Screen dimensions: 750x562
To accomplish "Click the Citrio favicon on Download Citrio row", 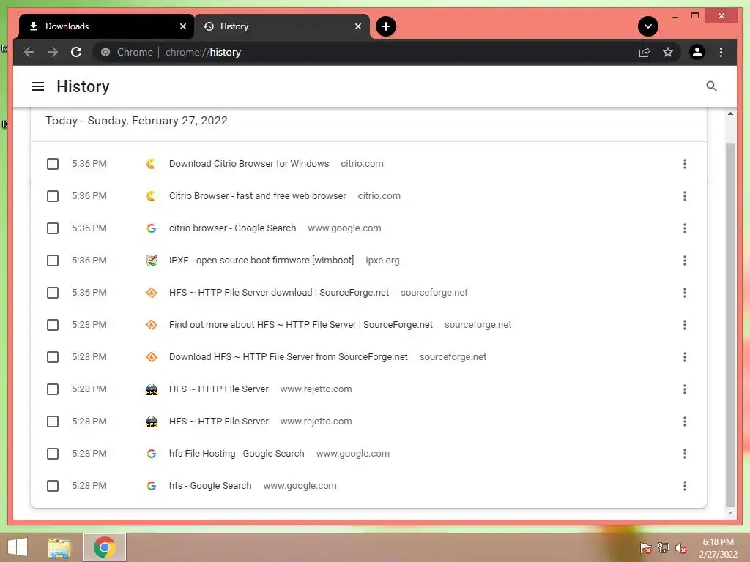I will tap(151, 164).
